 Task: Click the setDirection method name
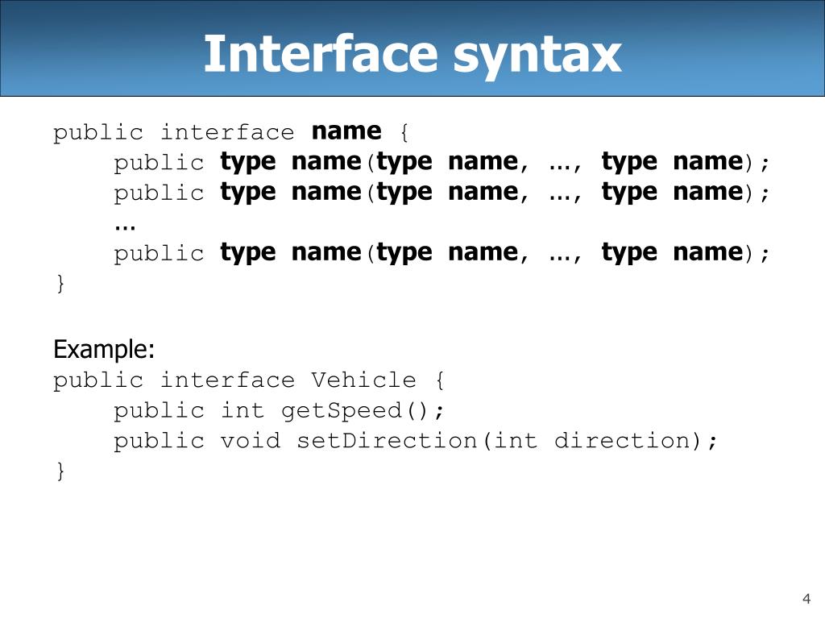point(387,441)
